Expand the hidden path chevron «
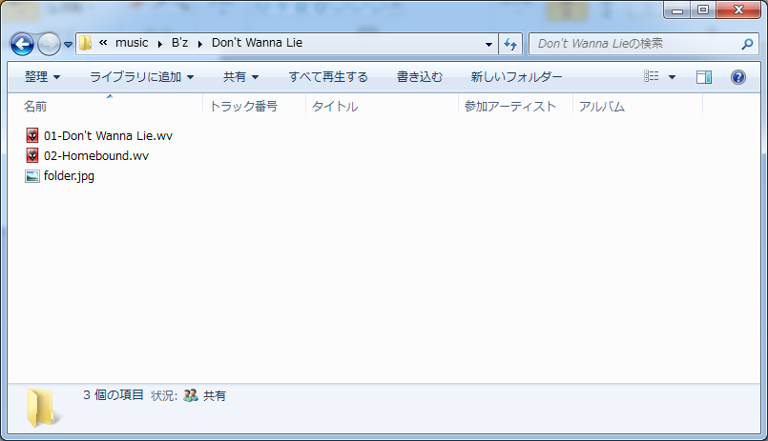 coord(103,43)
